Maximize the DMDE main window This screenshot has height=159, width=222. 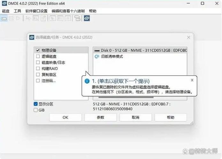(x=203, y=3)
